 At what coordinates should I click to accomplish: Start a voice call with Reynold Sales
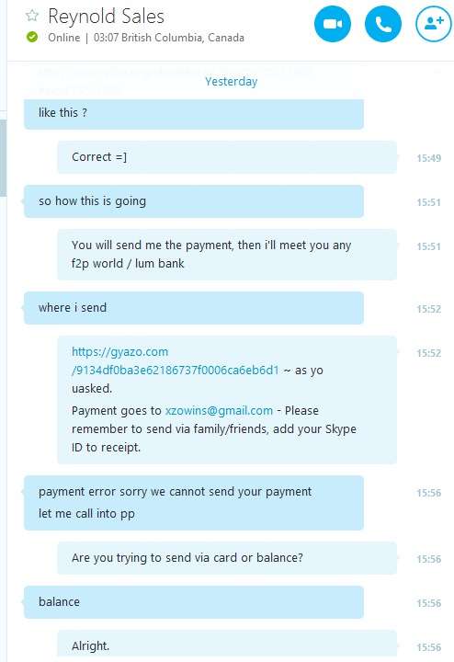(382, 24)
